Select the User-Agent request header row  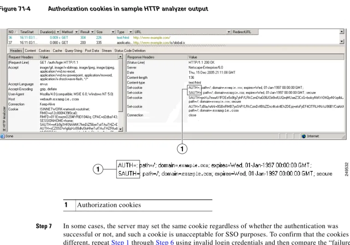pyautogui.click(x=63, y=94)
